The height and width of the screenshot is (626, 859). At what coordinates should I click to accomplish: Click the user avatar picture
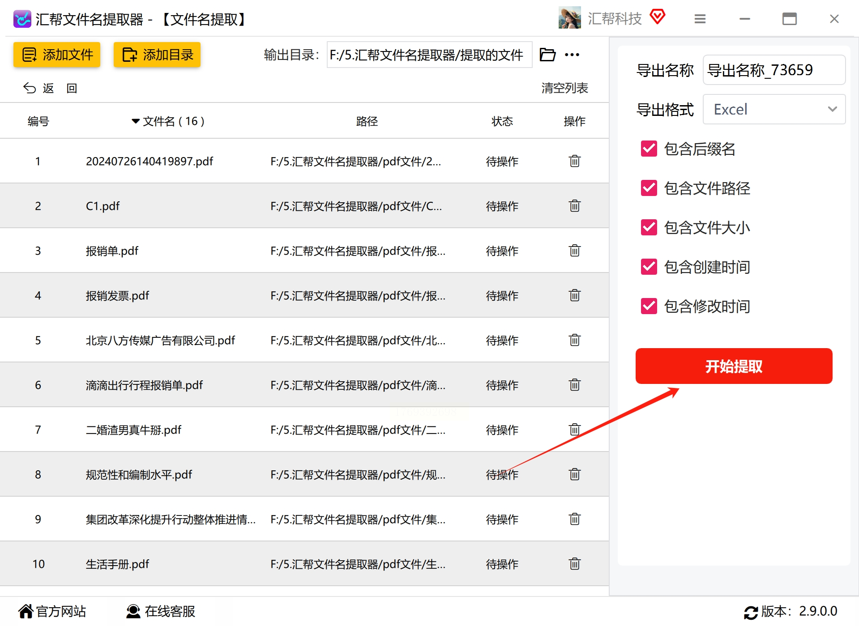[x=569, y=18]
